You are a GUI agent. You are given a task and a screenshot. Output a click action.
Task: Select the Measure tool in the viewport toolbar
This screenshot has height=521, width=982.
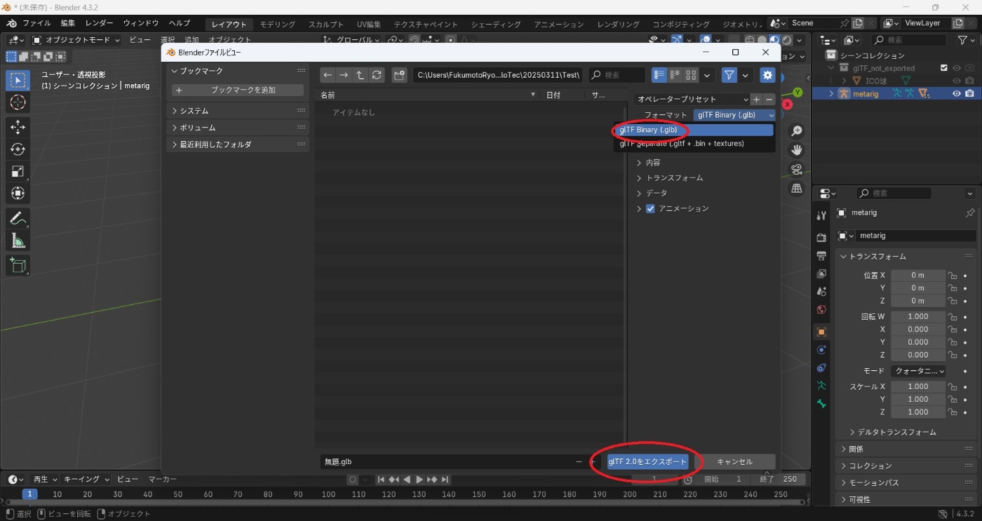tap(18, 241)
